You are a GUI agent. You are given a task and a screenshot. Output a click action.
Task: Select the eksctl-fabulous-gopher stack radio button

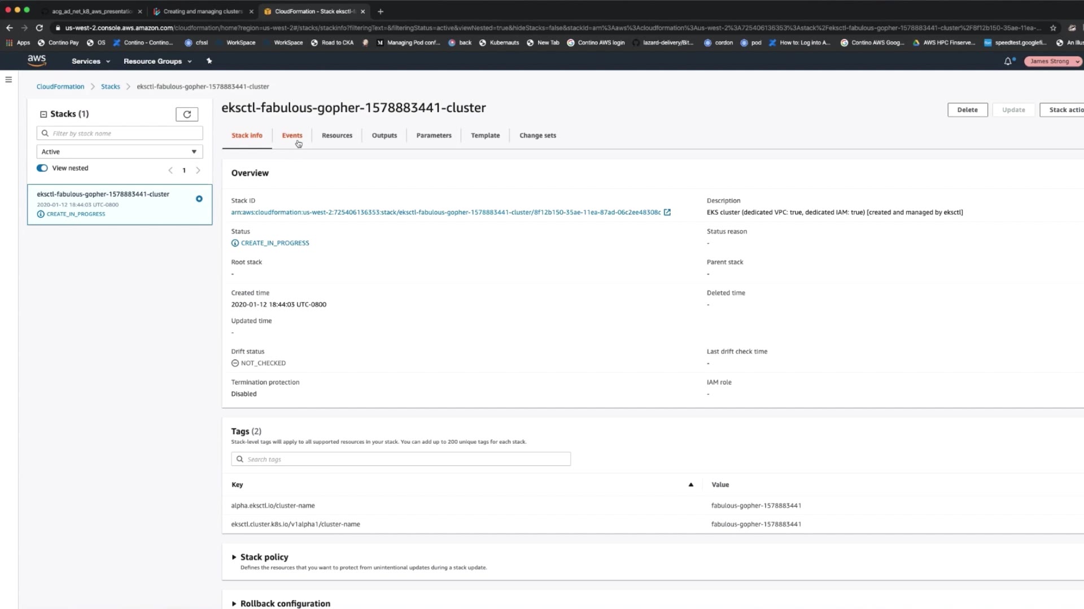tap(199, 199)
